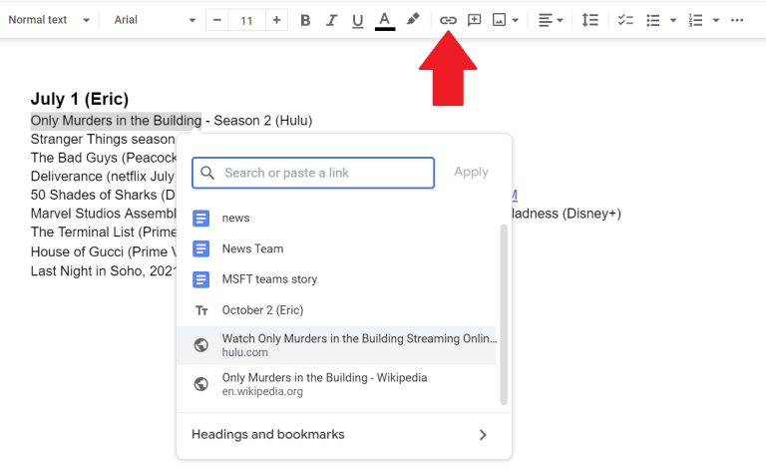The height and width of the screenshot is (469, 766).
Task: Click the insert link icon
Action: [448, 20]
